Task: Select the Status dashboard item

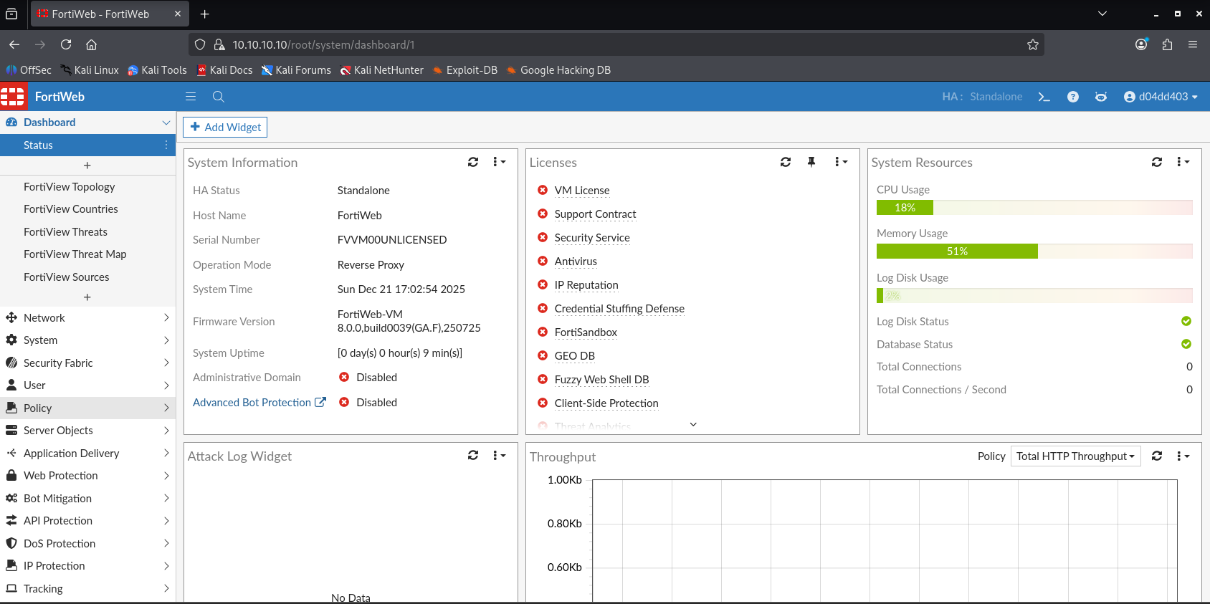Action: tap(87, 145)
